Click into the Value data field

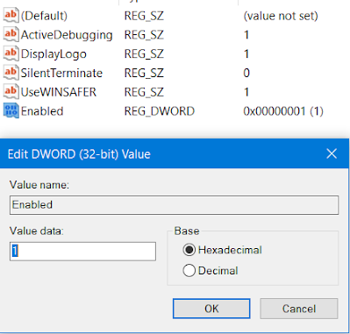coord(82,252)
